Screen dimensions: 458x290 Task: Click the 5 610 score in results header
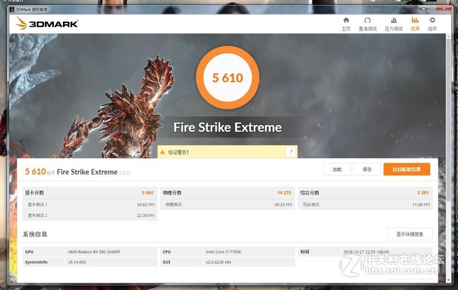tap(35, 172)
